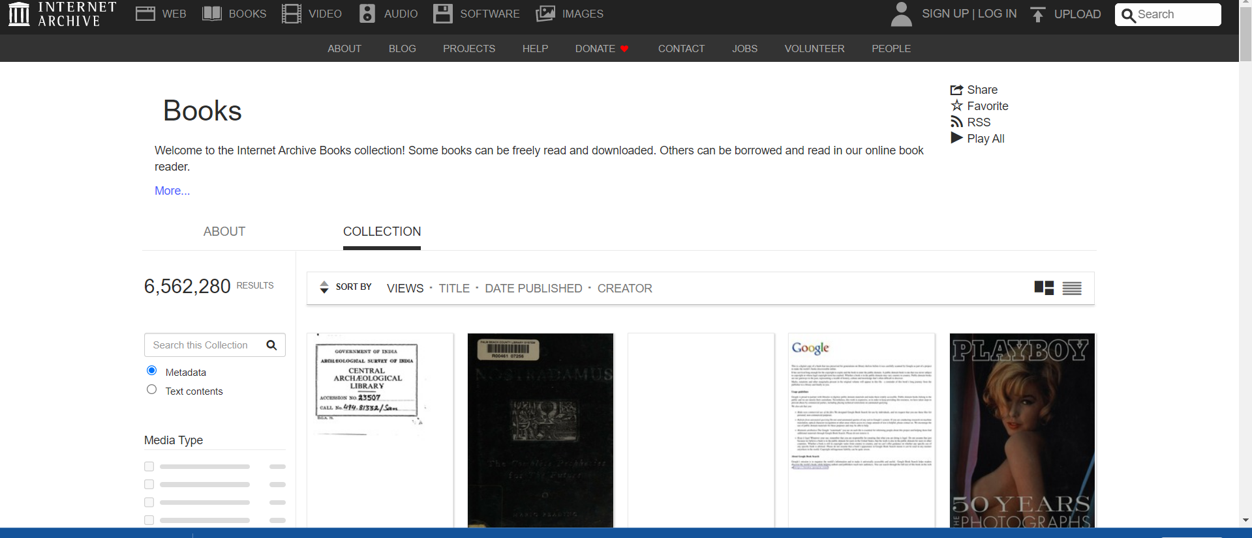The width and height of the screenshot is (1252, 538).
Task: Open the HELP menu item
Action: (535, 49)
